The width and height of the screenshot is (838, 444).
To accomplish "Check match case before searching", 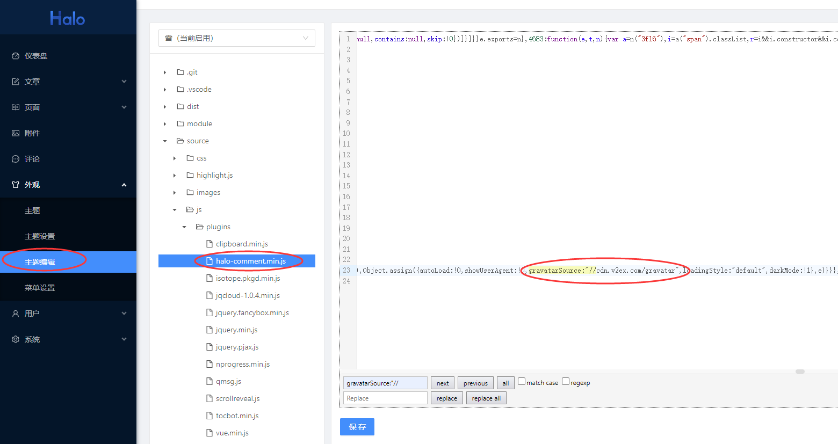I will (521, 381).
